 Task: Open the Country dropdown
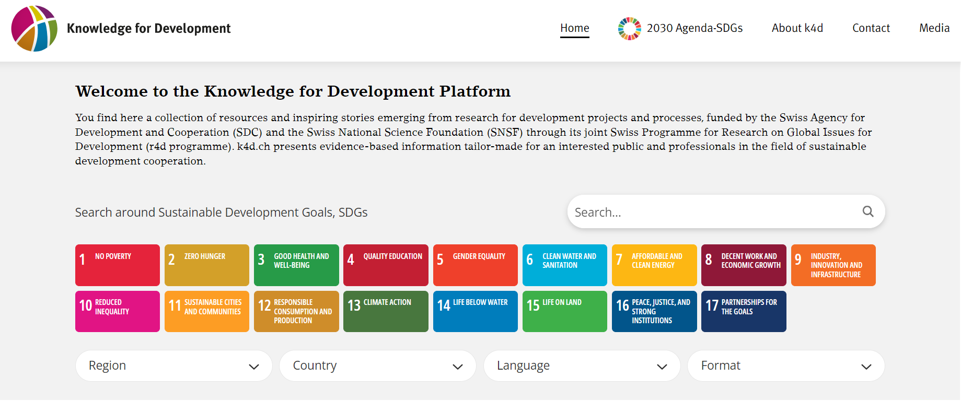pyautogui.click(x=377, y=365)
